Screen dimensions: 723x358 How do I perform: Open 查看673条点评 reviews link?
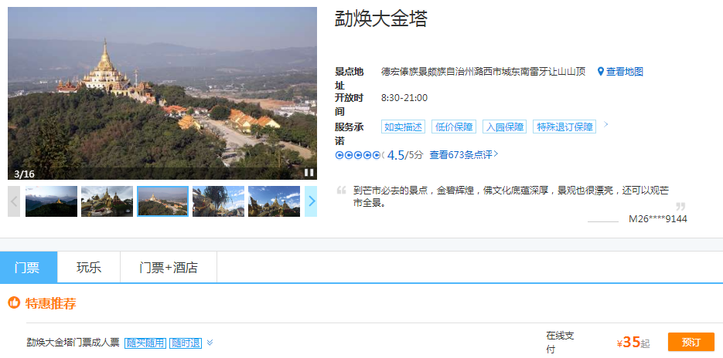coord(464,154)
